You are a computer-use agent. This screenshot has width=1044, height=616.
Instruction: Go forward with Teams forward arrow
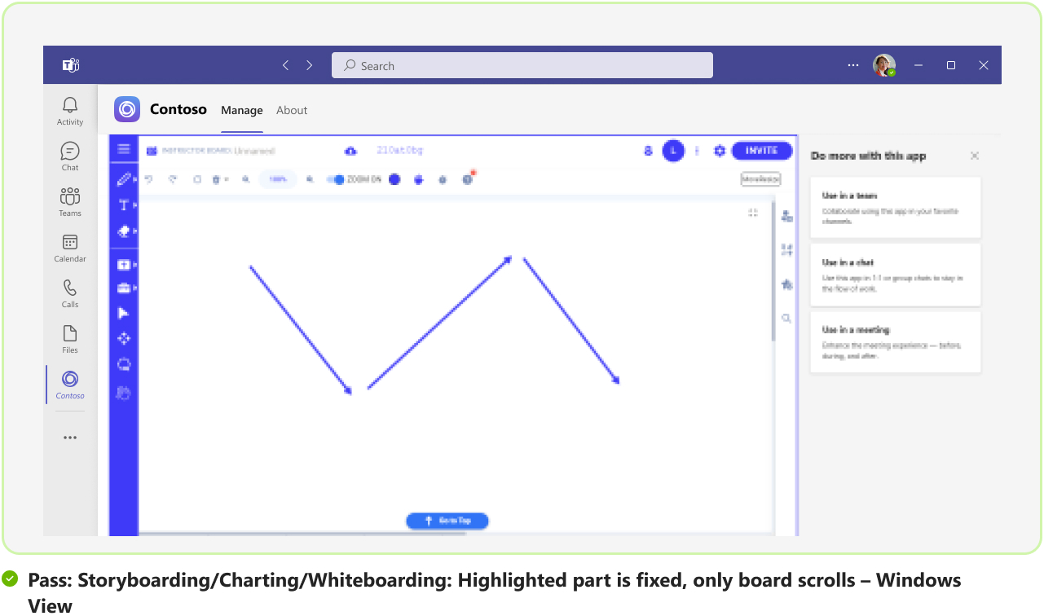[x=310, y=65]
